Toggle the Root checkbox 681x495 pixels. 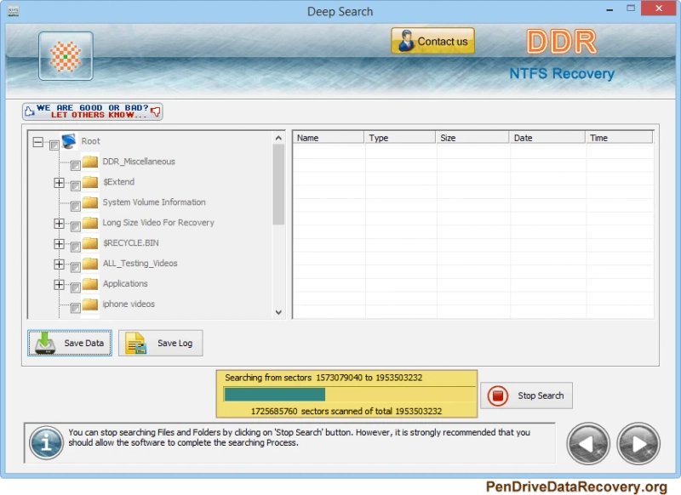click(x=54, y=145)
